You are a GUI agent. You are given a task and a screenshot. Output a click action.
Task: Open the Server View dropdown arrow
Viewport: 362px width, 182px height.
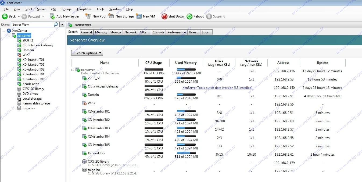click(x=62, y=24)
